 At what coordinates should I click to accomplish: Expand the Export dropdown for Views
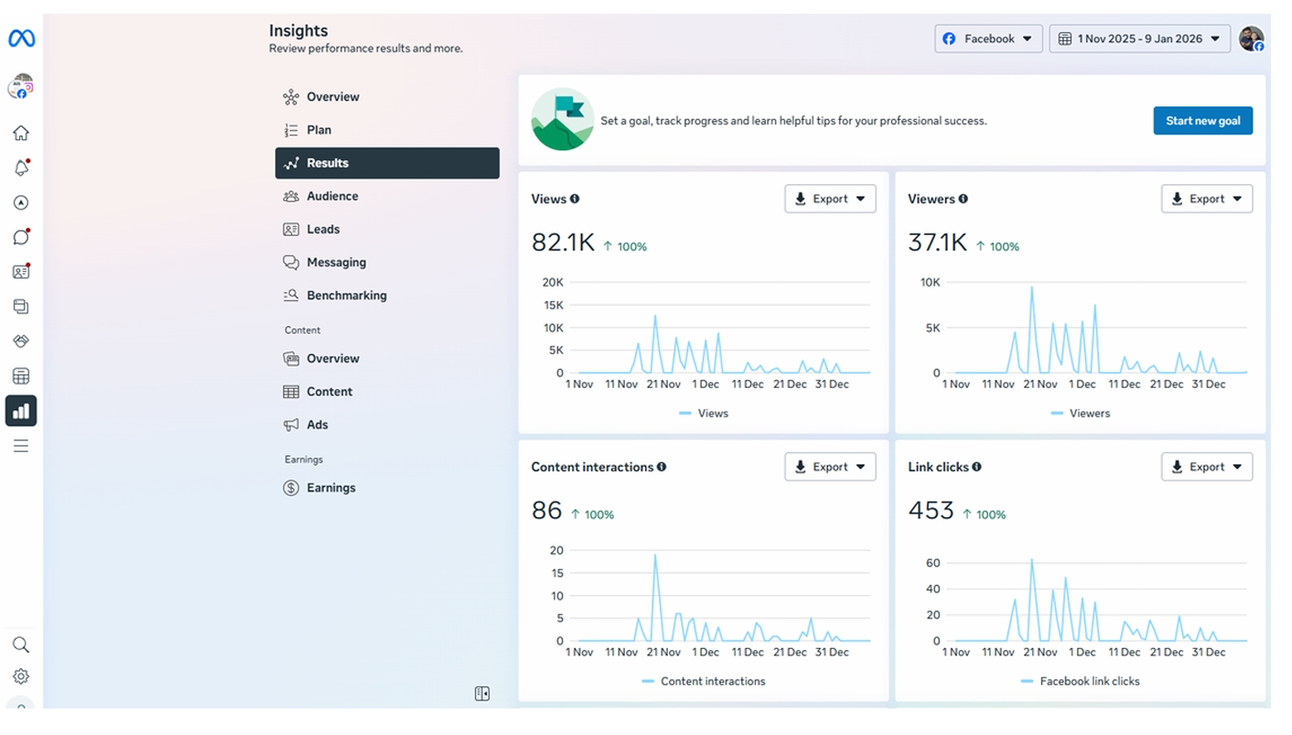830,199
